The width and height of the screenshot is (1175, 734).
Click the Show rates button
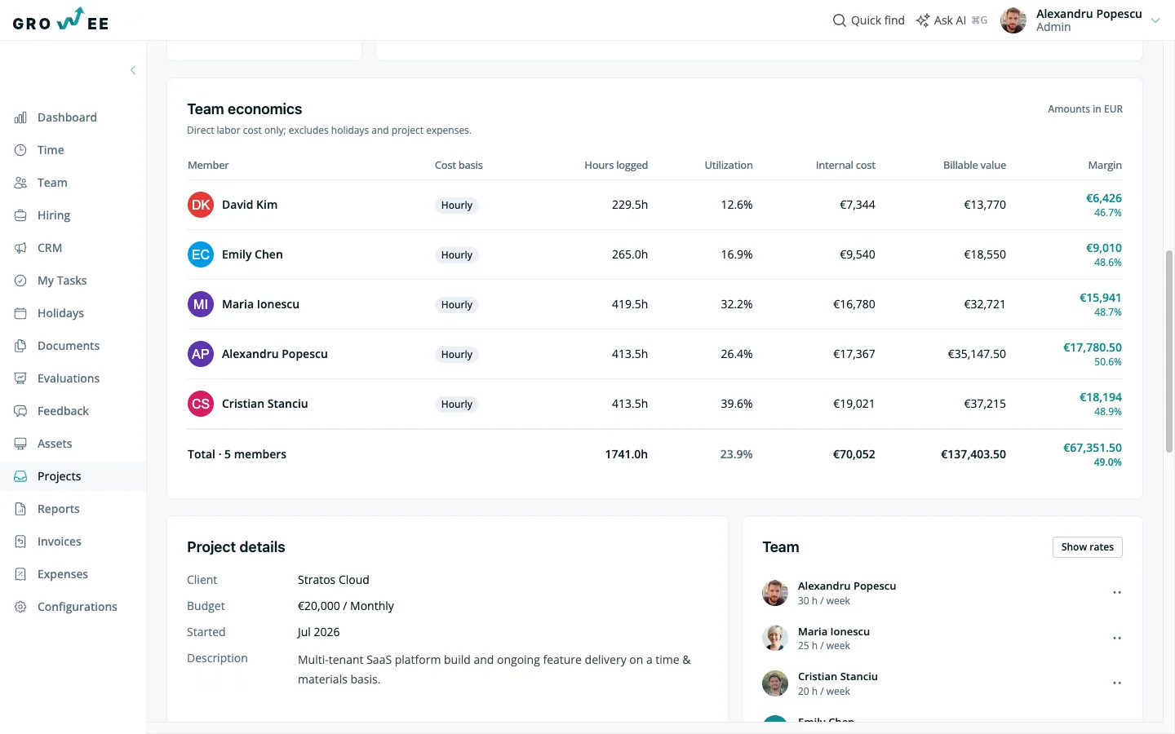[1088, 547]
